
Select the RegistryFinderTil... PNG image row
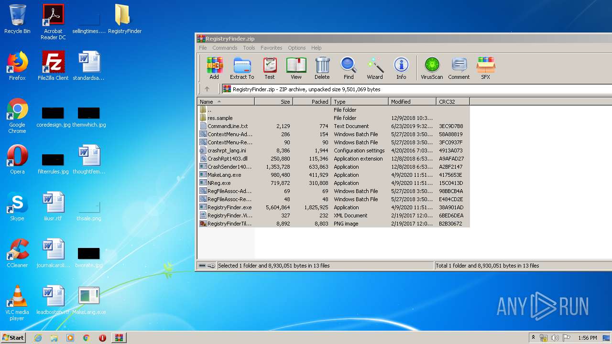point(334,224)
